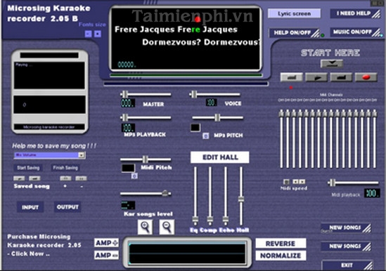Click the REVERSE button

(x=281, y=244)
